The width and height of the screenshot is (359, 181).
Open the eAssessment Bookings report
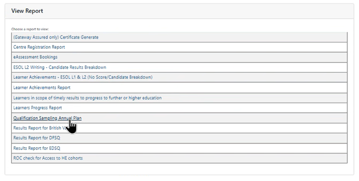[x=35, y=57]
